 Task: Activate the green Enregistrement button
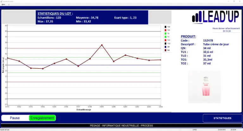(42, 118)
